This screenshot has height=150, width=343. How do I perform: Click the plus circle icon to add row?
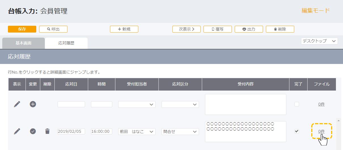[x=33, y=104]
